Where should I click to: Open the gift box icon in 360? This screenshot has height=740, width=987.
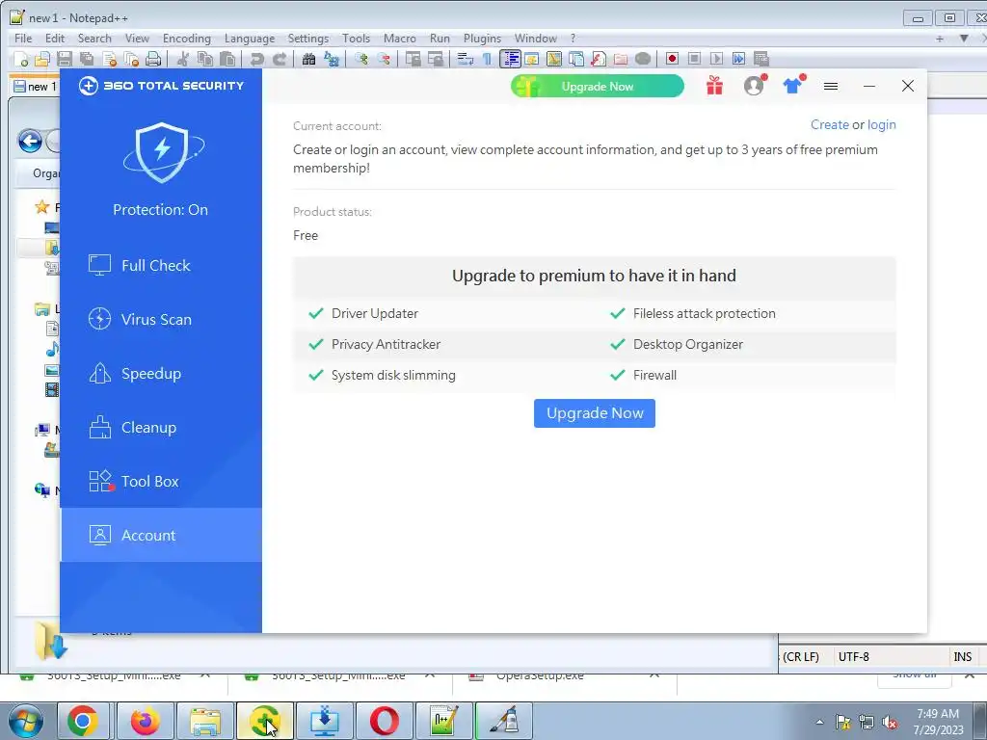[714, 86]
